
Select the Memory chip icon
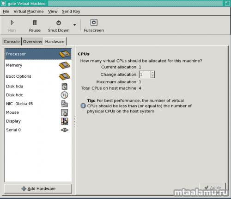[x=65, y=65]
